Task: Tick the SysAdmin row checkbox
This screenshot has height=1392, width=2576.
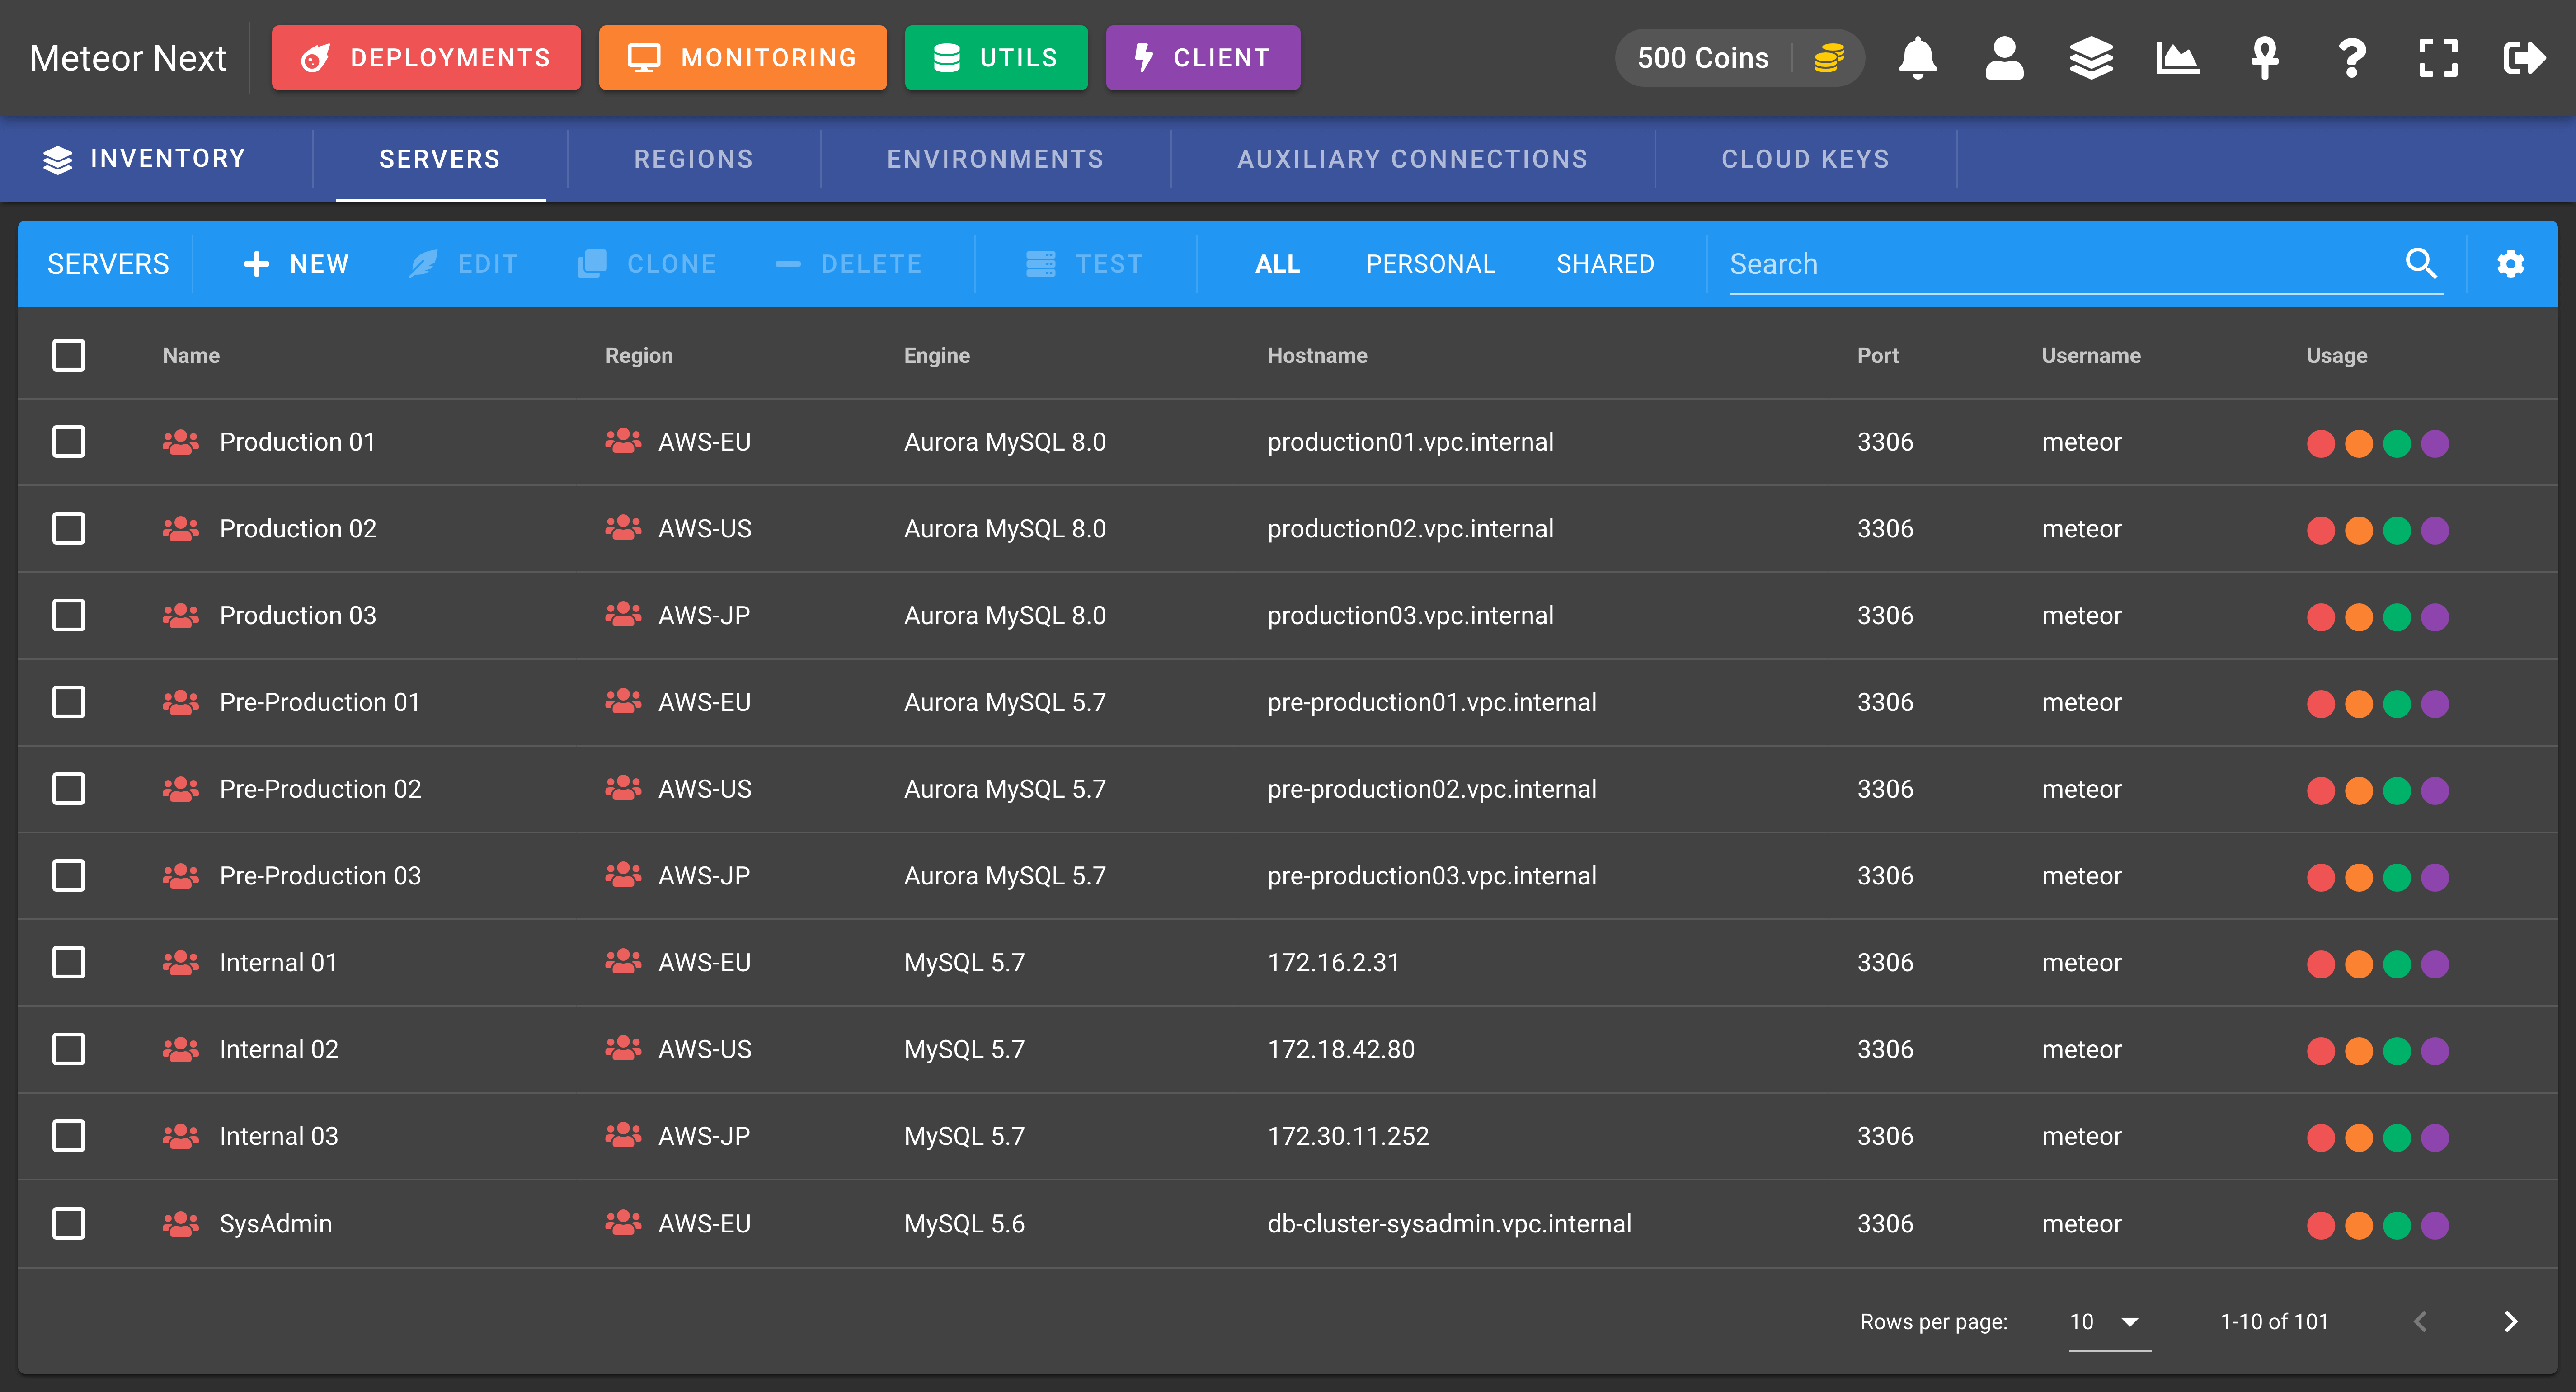Action: pos(68,1223)
